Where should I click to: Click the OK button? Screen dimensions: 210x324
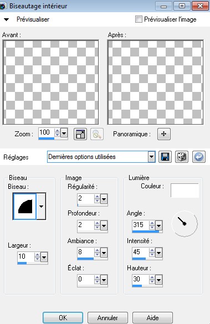(x=63, y=317)
